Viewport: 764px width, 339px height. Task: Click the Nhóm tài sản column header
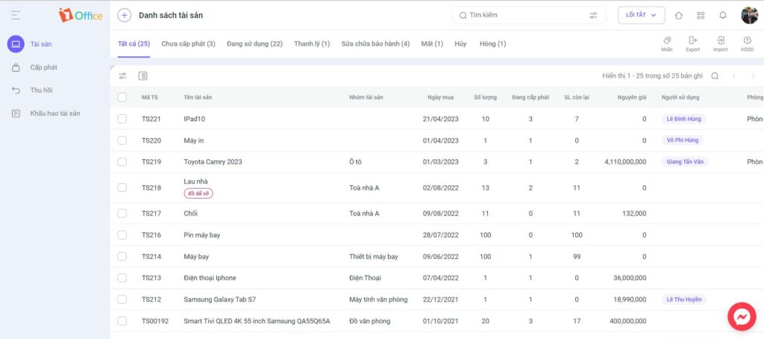click(x=366, y=97)
